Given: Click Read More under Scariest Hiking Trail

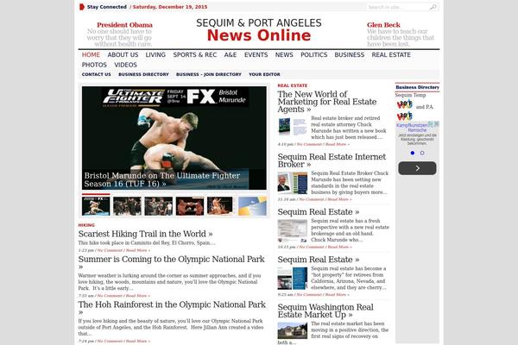Looking at the screenshot, I should tap(138, 250).
